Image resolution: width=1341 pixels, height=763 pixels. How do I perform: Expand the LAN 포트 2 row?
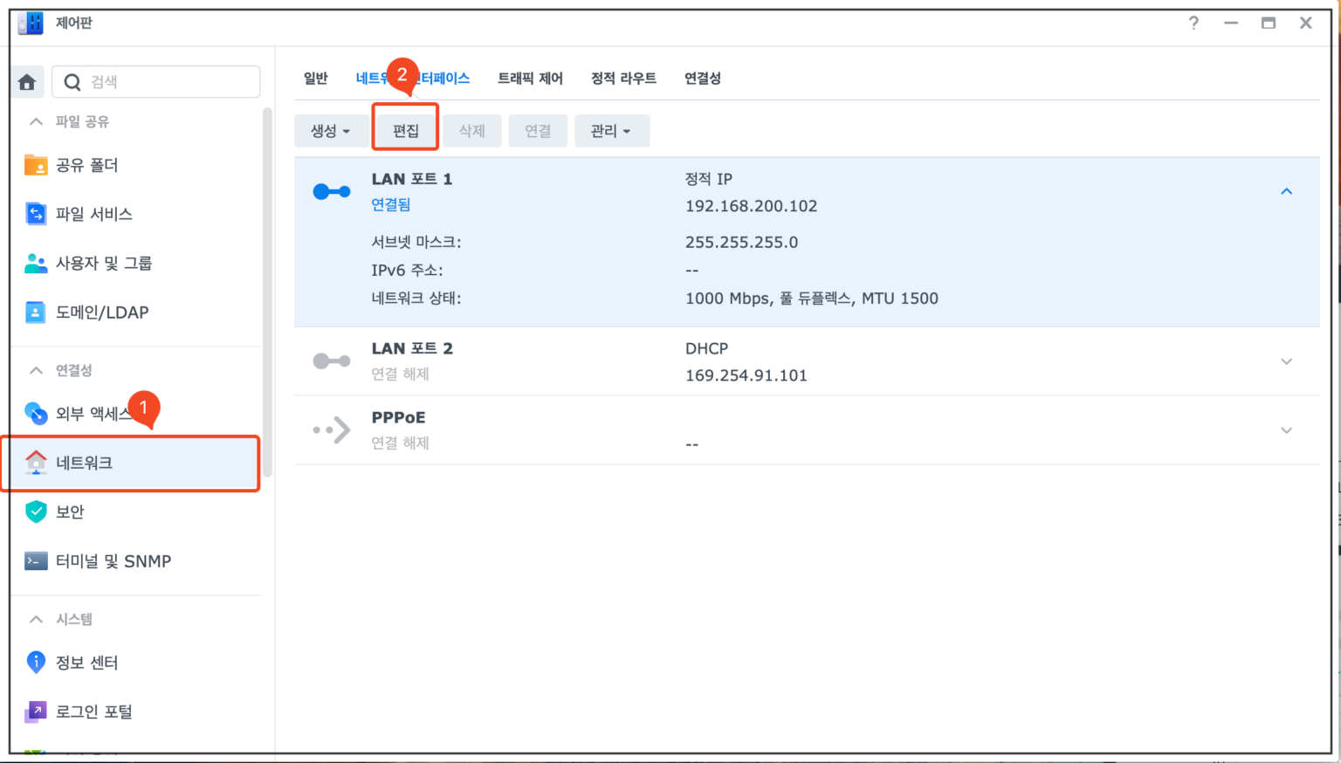(1286, 361)
